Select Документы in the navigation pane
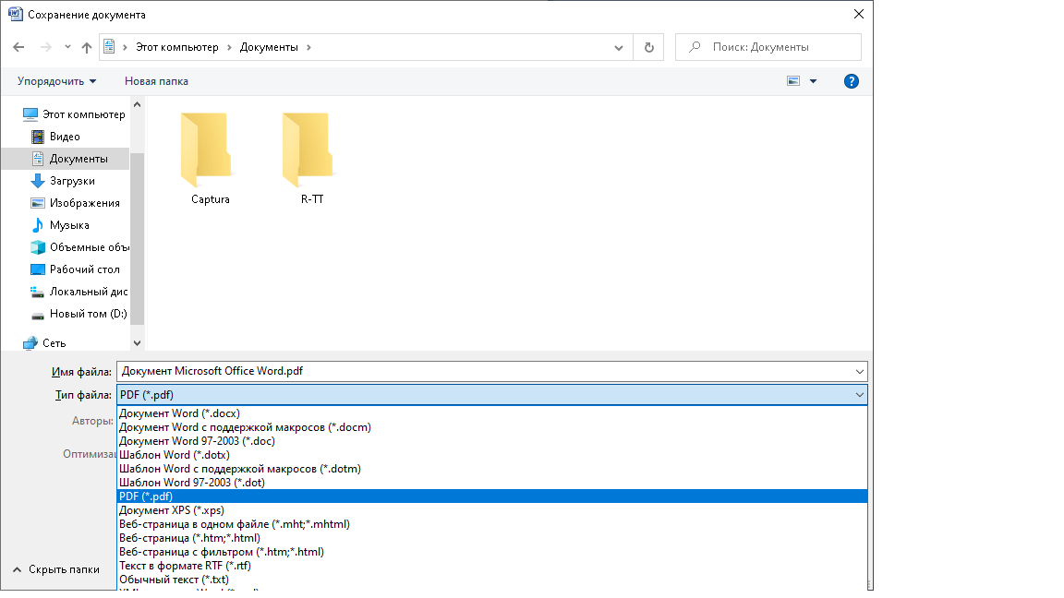Screen dimensions: 1064x598 [68, 159]
